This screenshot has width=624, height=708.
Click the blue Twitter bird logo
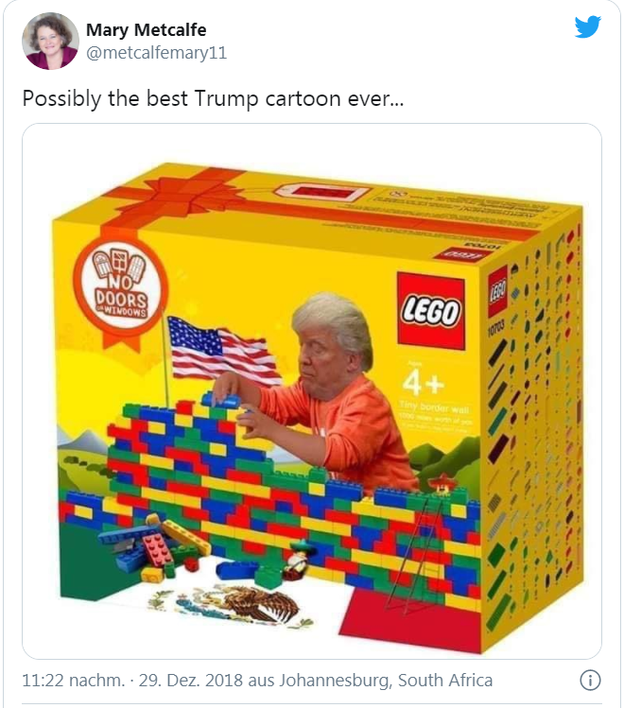click(588, 26)
